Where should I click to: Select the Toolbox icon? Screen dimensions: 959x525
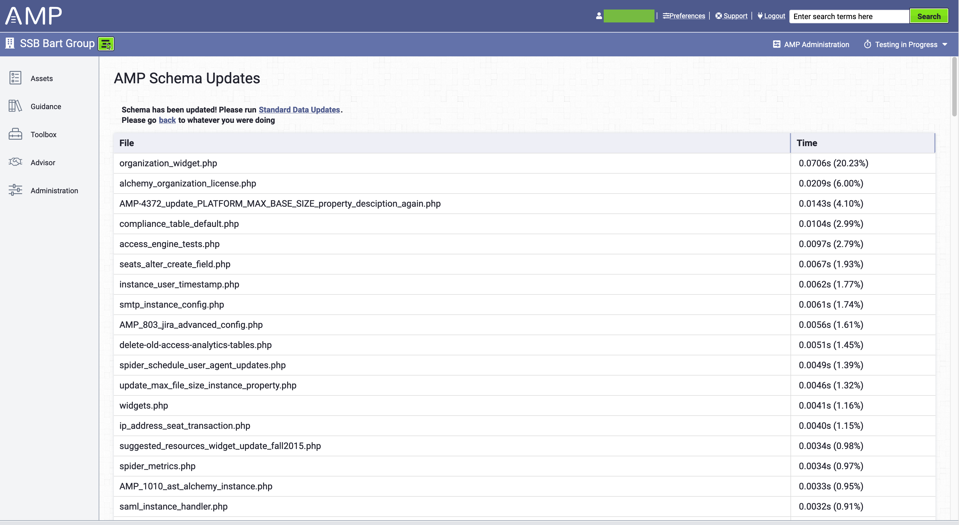(16, 134)
